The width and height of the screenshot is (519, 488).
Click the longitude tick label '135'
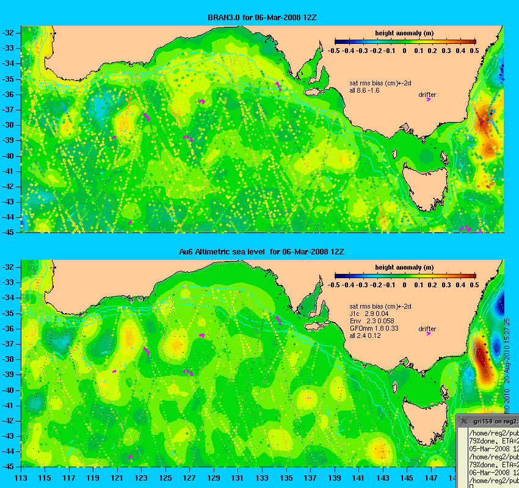[x=286, y=478]
